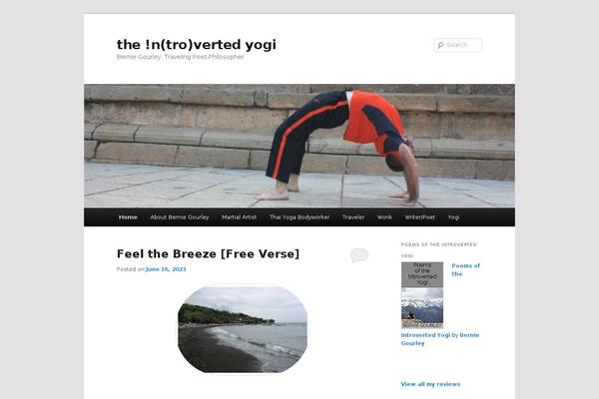Select the Work menu item

click(x=384, y=217)
